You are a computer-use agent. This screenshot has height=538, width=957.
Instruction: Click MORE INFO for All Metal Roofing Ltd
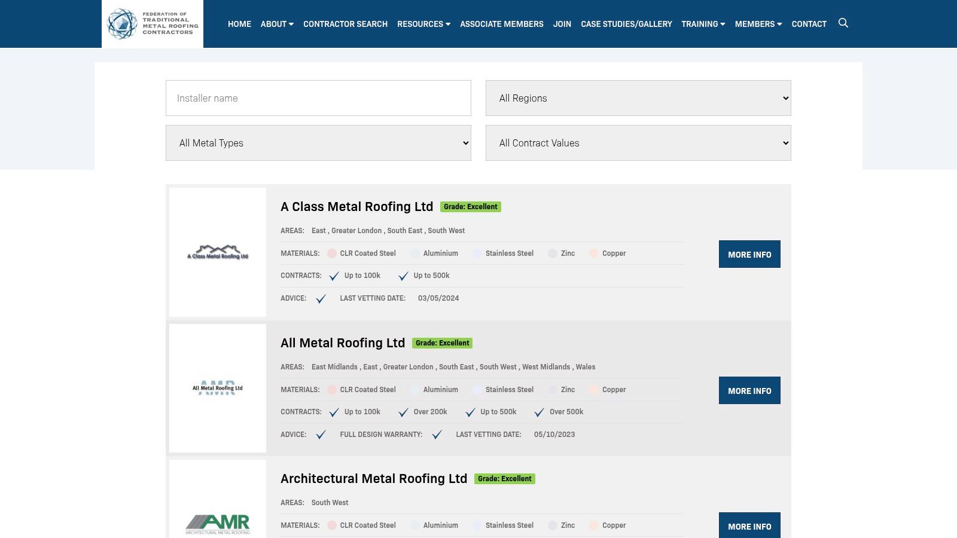pos(749,390)
